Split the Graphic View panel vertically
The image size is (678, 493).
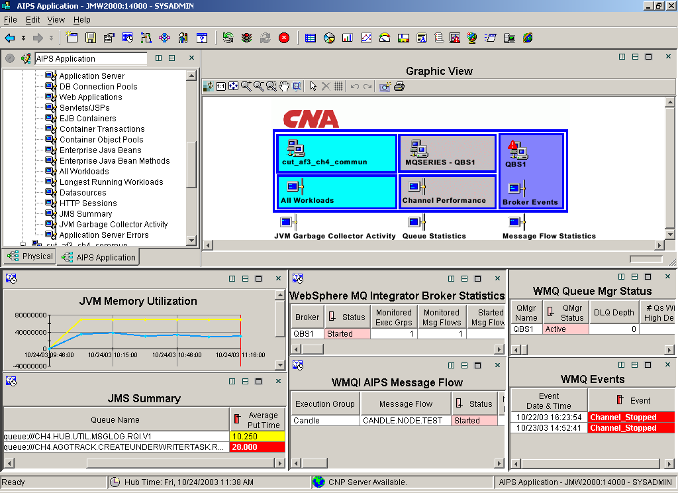[x=622, y=57]
